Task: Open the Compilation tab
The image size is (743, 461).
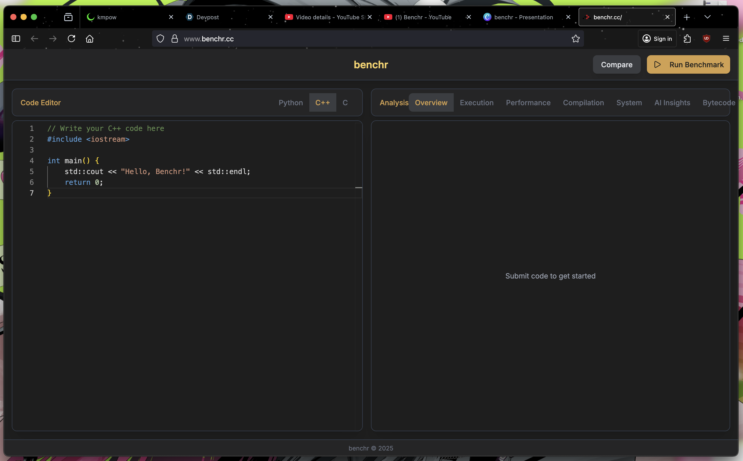Action: [x=583, y=103]
